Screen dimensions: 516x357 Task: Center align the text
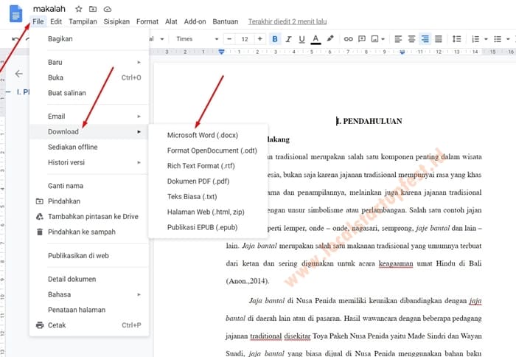[411, 39]
